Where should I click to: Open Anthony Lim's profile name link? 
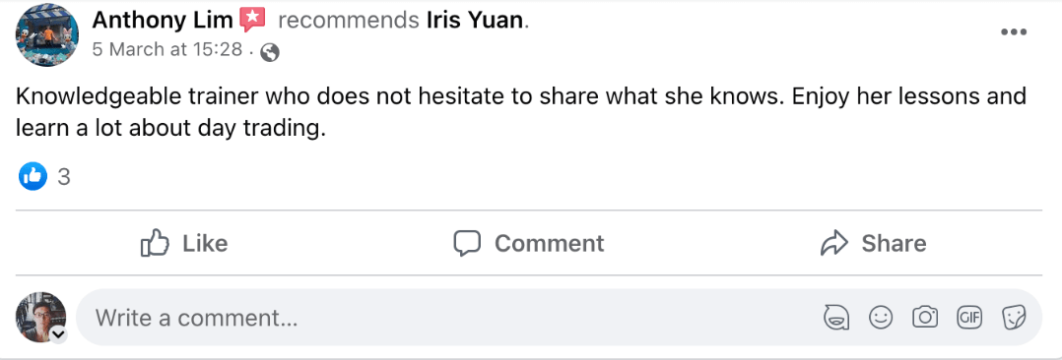coord(163,21)
